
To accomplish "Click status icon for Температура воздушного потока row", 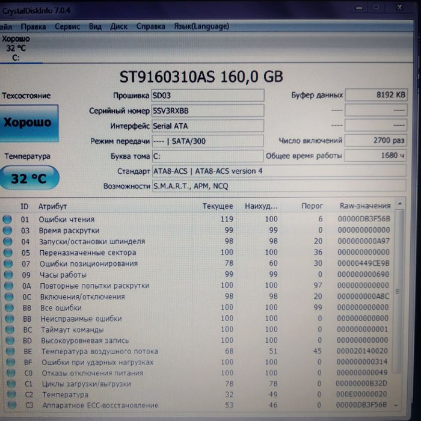I will pyautogui.click(x=10, y=351).
